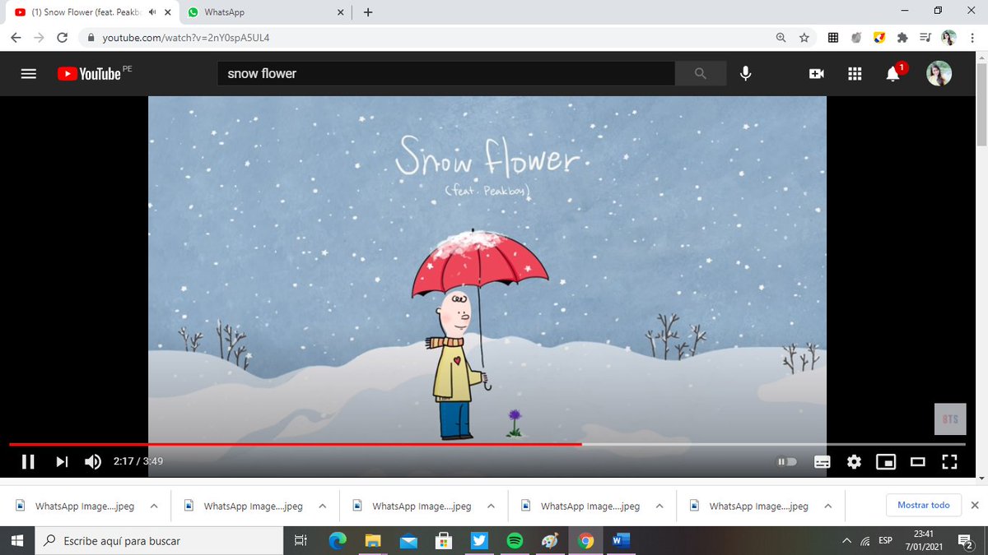
Task: Close the WhatsApp tab
Action: [339, 12]
